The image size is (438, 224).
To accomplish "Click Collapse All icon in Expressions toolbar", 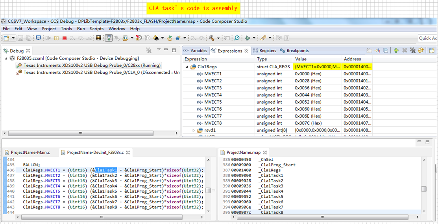I will point(386,51).
